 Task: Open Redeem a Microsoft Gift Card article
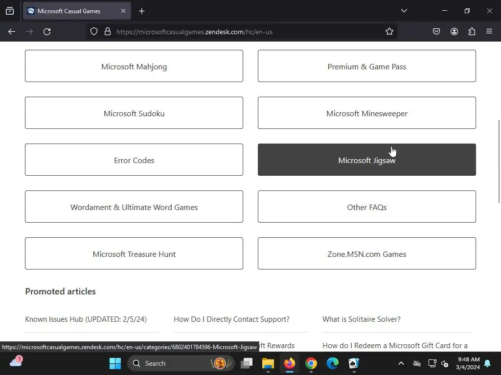[395, 346]
